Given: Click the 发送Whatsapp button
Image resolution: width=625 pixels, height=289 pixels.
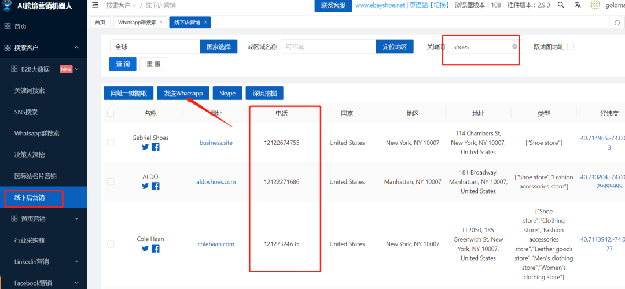Looking at the screenshot, I should [183, 93].
